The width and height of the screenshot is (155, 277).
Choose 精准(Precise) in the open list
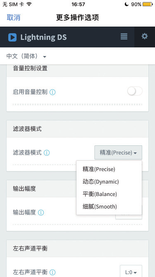tap(99, 169)
